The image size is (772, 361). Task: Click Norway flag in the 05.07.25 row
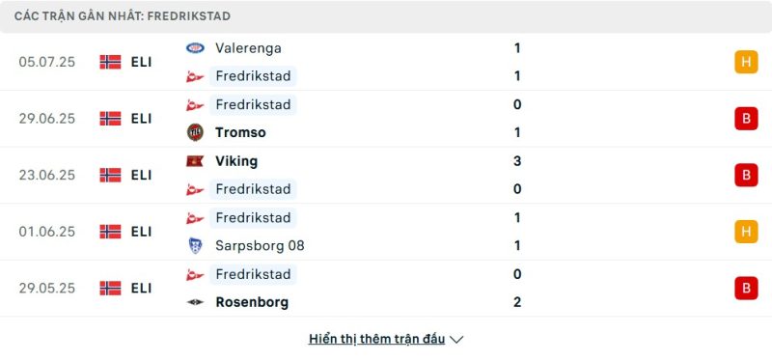[110, 62]
